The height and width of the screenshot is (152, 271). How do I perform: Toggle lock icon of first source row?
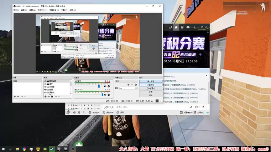coord(48,81)
